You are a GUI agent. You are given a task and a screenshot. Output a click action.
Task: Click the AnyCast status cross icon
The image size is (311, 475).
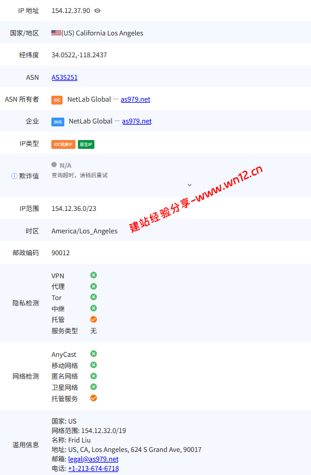(x=93, y=354)
